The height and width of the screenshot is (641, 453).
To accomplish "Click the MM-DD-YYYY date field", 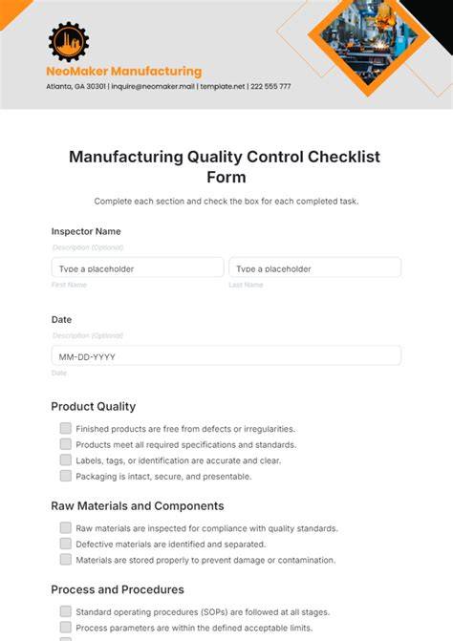I will tap(226, 355).
